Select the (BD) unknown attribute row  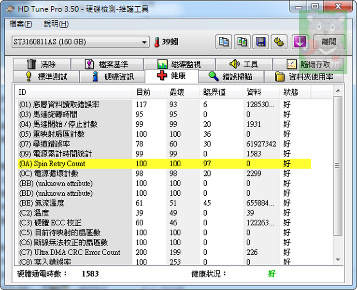pos(164,193)
